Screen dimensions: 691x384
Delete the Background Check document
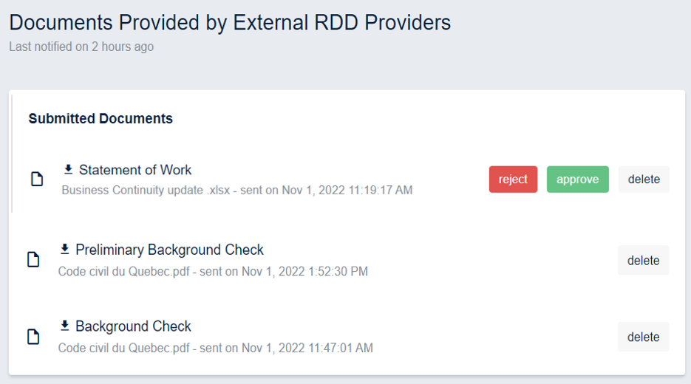click(x=643, y=337)
